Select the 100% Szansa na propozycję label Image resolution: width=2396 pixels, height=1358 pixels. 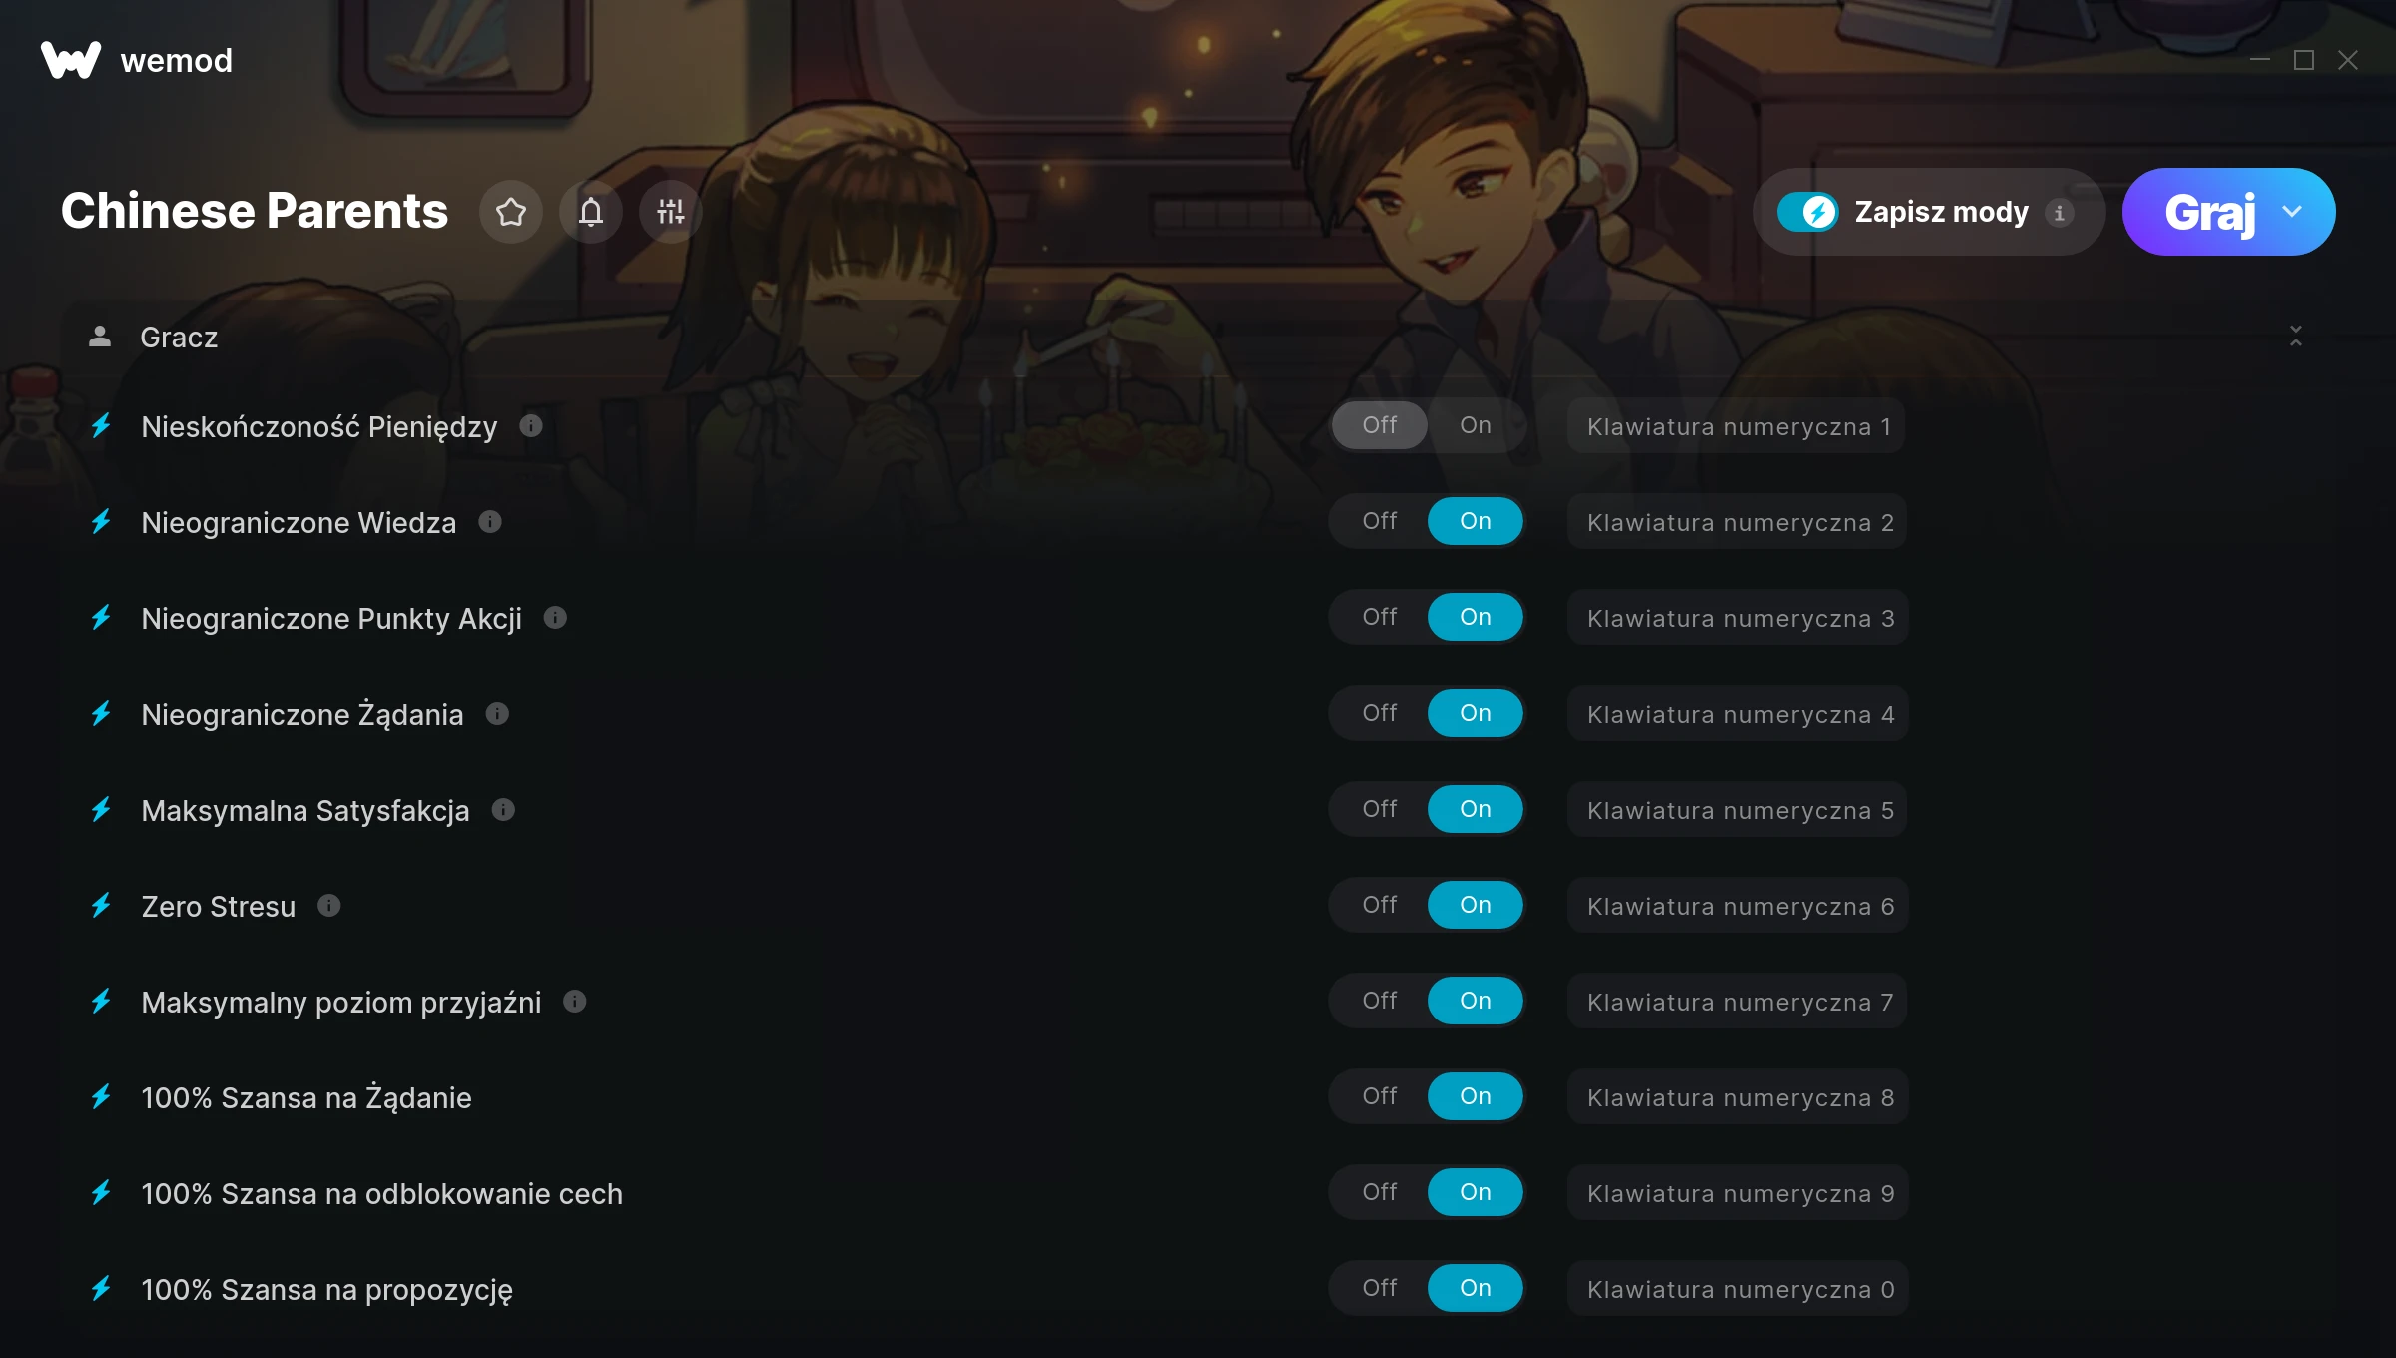coord(327,1290)
